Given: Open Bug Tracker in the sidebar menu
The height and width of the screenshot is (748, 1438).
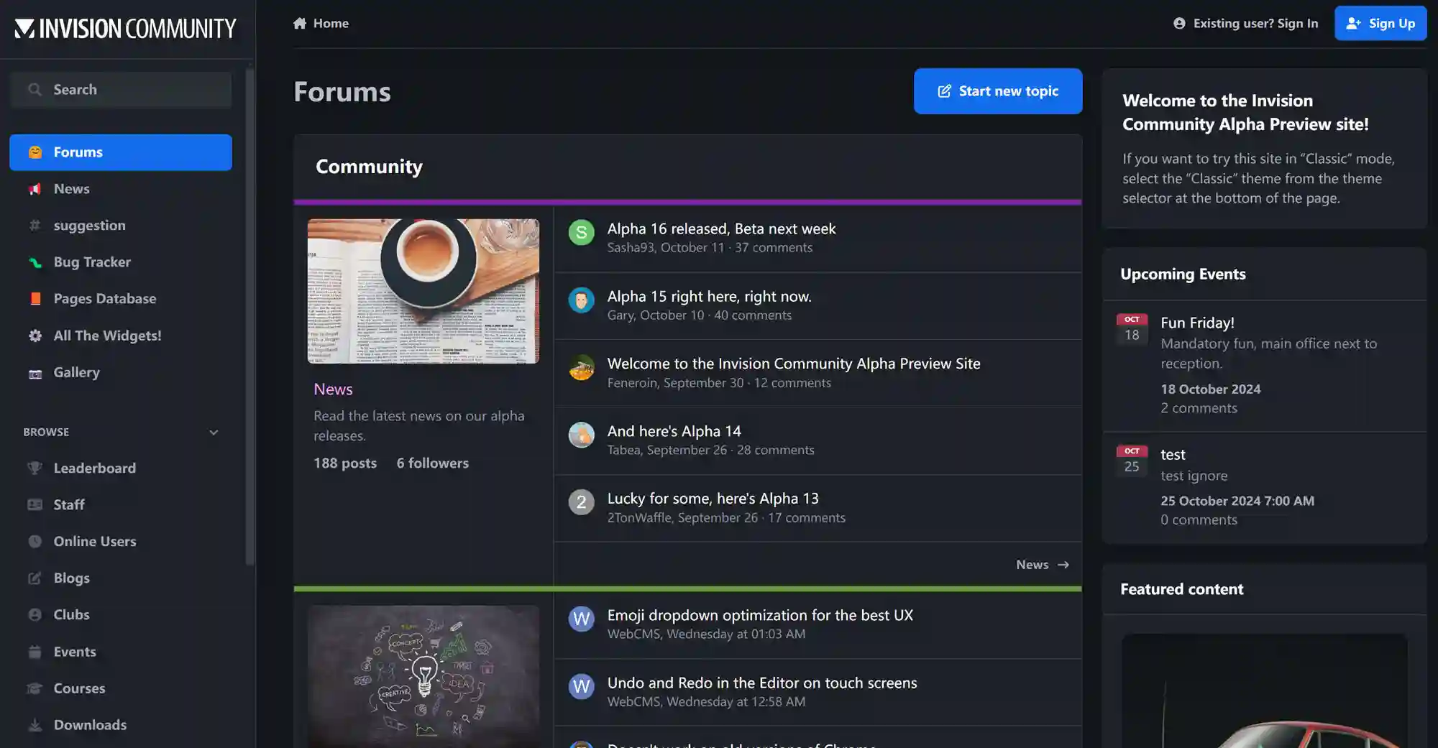Looking at the screenshot, I should 121,262.
